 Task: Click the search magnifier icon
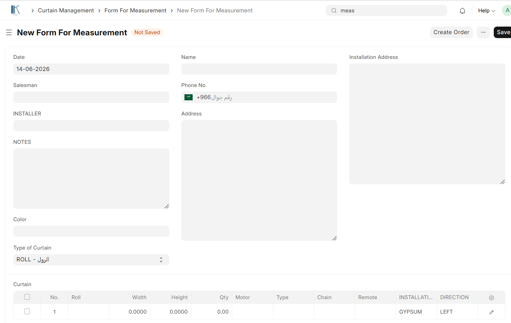coord(334,11)
